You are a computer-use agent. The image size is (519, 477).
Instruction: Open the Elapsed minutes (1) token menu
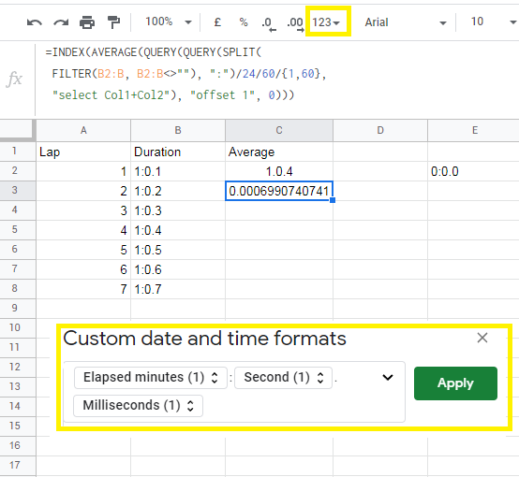point(151,378)
